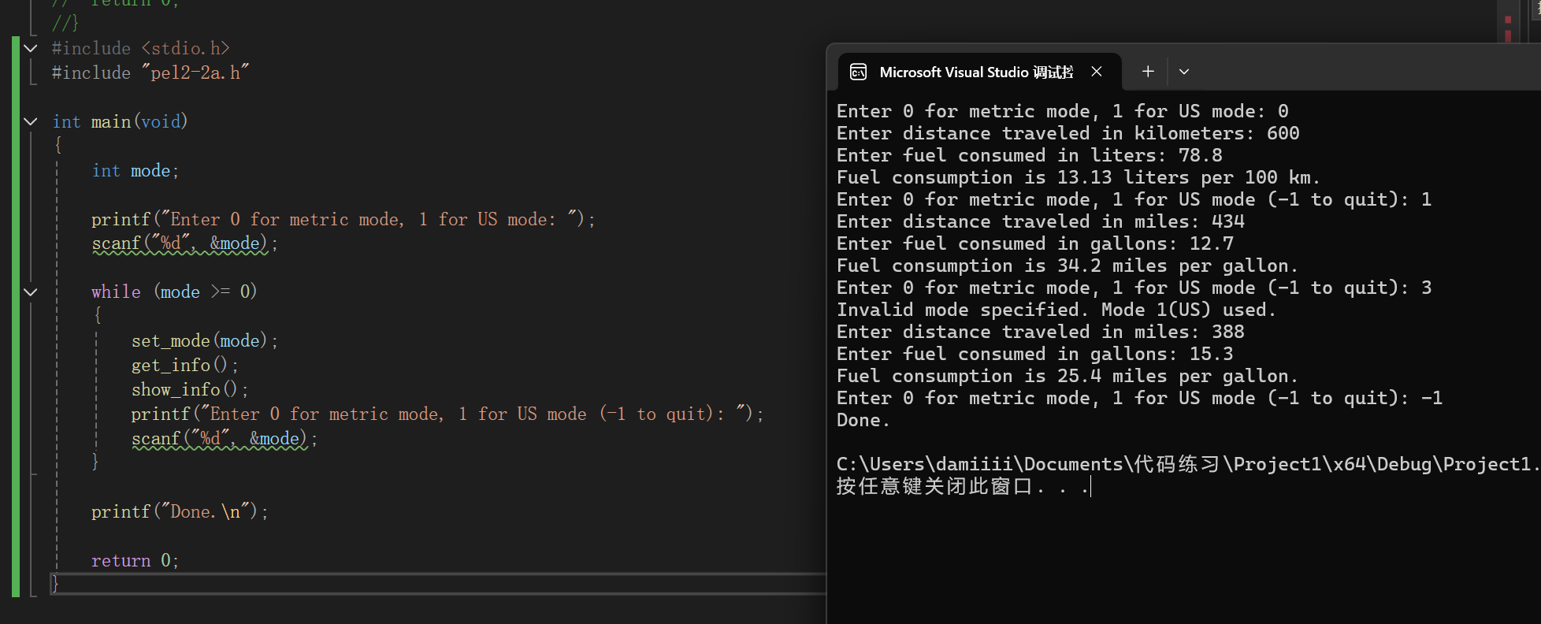Click the return 0 statement line
1541x624 pixels.
pos(136,561)
